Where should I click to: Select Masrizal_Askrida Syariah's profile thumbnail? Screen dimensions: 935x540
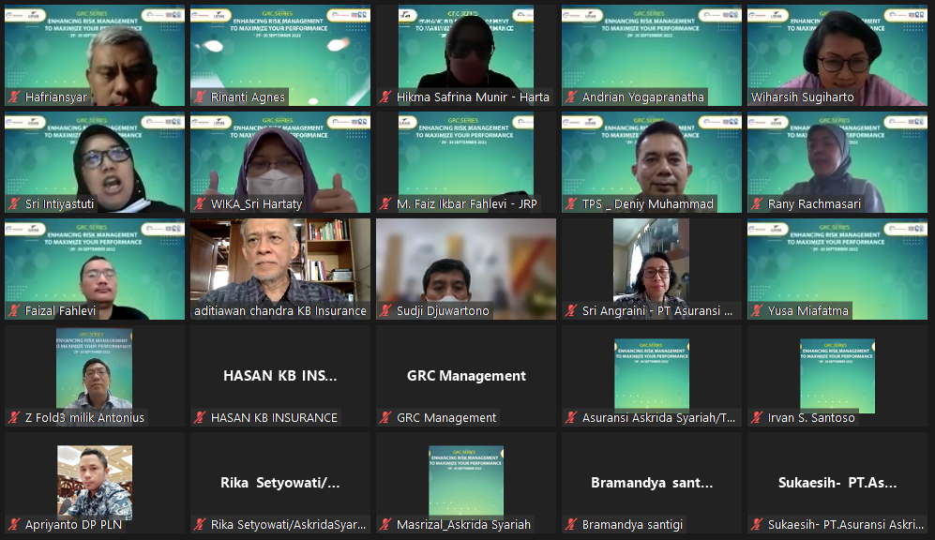pos(465,480)
